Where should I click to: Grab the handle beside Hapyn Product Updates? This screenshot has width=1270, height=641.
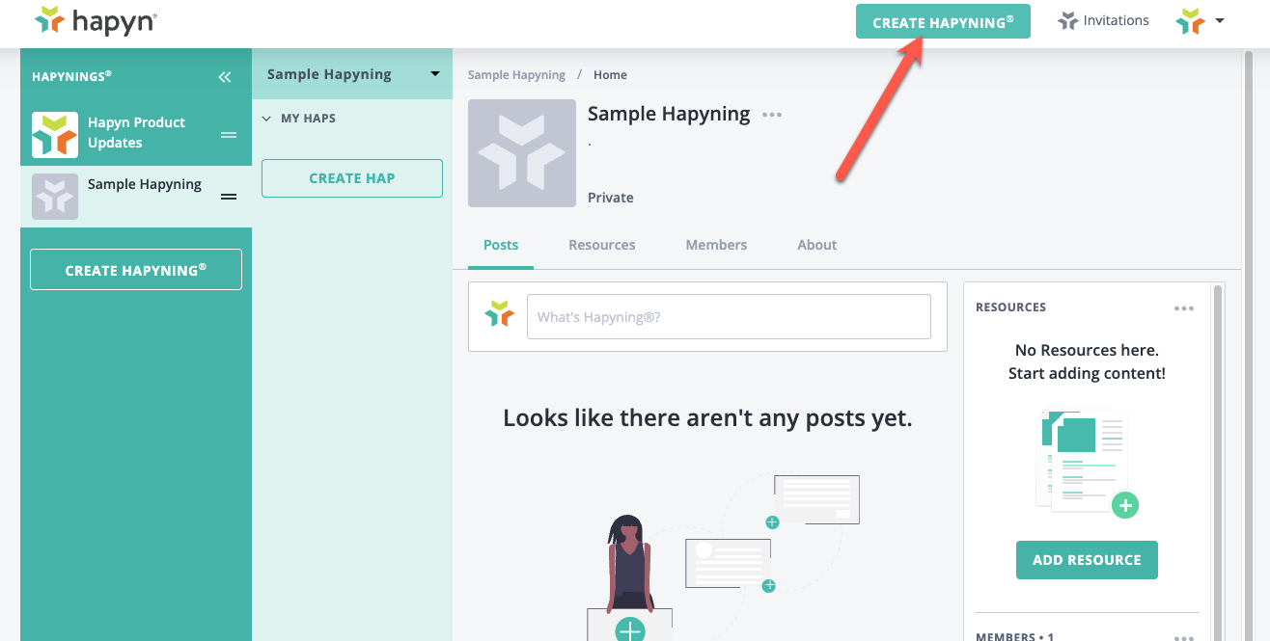[229, 135]
